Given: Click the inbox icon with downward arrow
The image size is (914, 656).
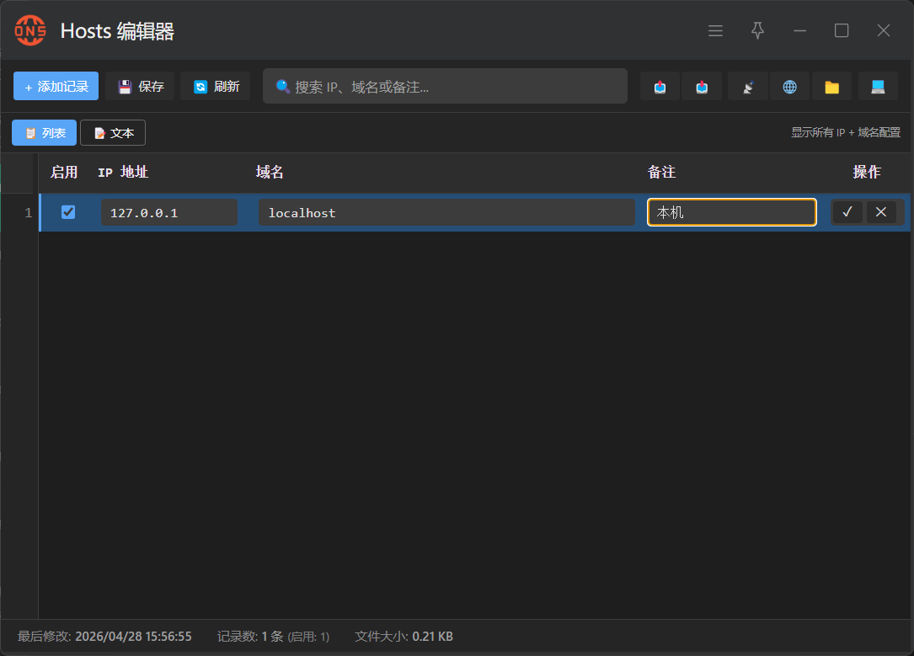Looking at the screenshot, I should click(x=702, y=87).
